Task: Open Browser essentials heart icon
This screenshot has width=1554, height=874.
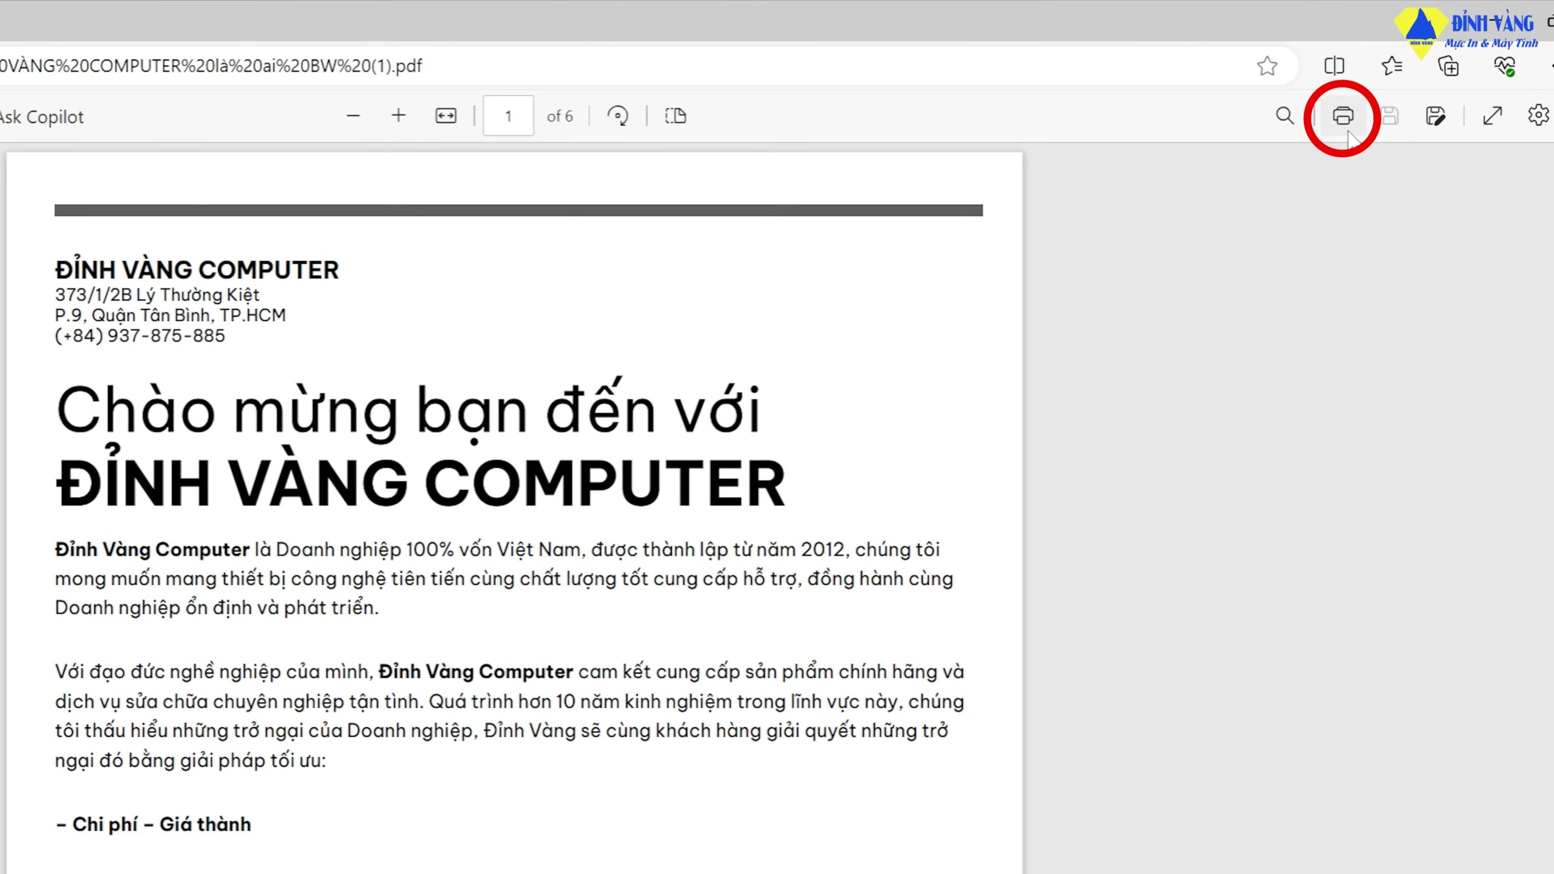Action: click(x=1505, y=66)
